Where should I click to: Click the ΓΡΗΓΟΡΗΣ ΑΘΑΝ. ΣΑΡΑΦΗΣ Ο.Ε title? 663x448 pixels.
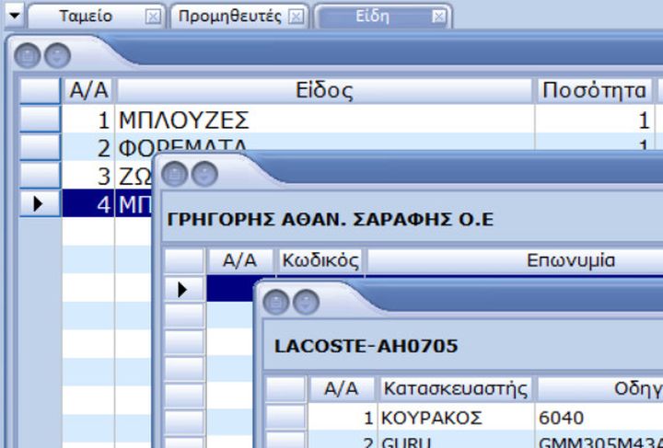pos(331,220)
